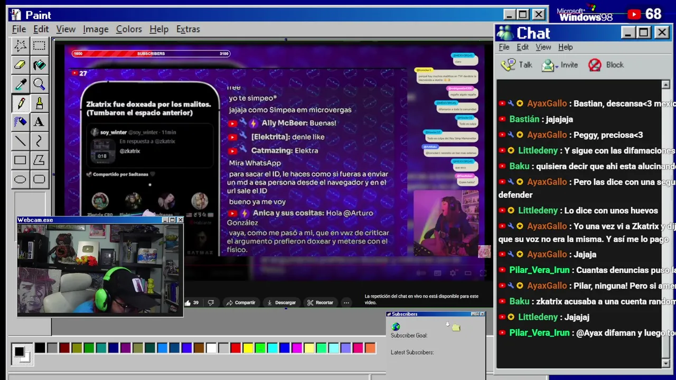Click the three-dots more actions button under video
This screenshot has height=380, width=676.
(x=346, y=302)
